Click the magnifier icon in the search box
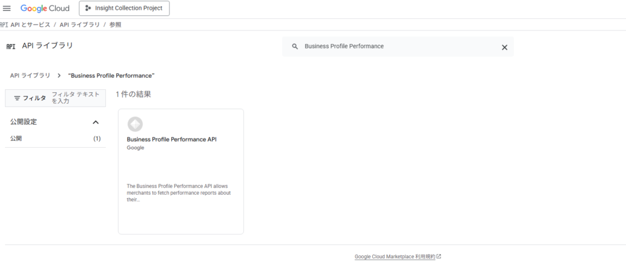 (295, 46)
